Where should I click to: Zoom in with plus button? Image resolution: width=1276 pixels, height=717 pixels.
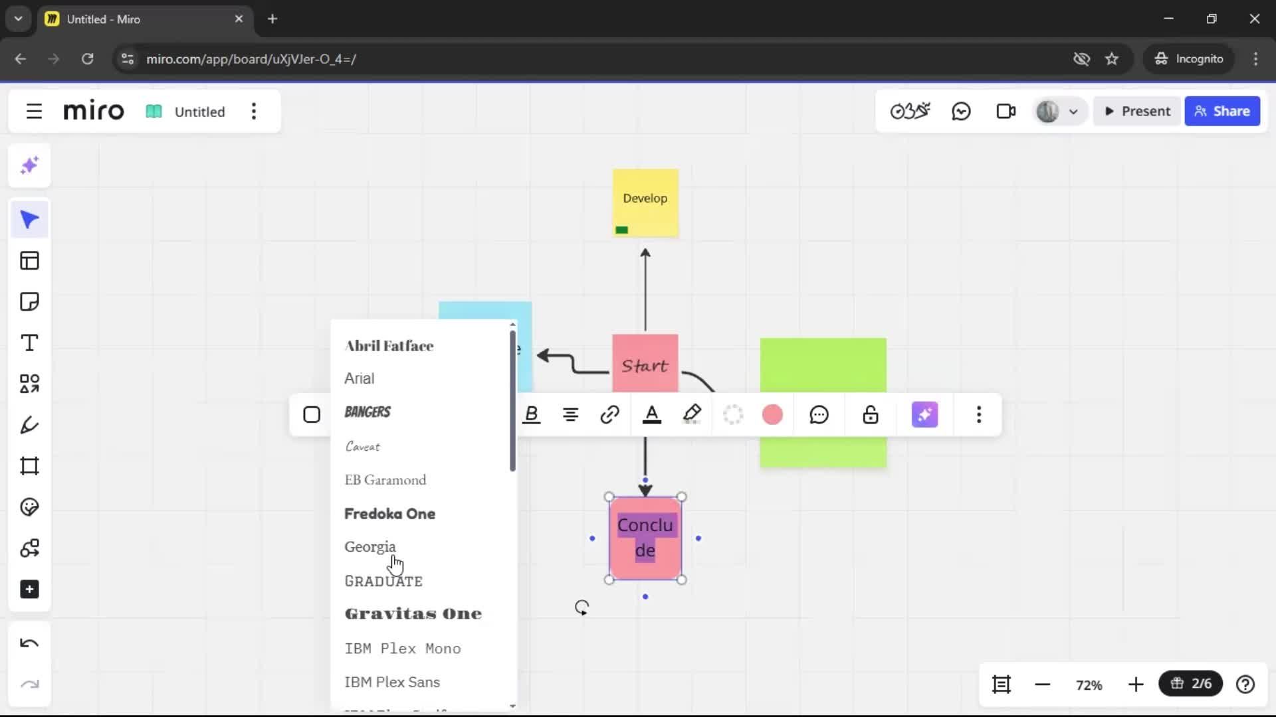[1136, 684]
